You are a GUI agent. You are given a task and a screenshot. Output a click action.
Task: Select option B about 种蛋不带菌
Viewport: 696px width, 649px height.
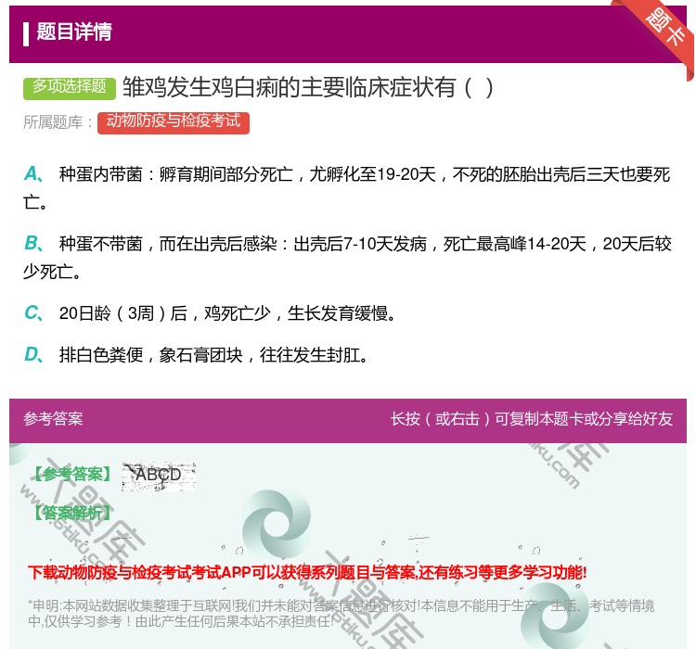(x=346, y=258)
